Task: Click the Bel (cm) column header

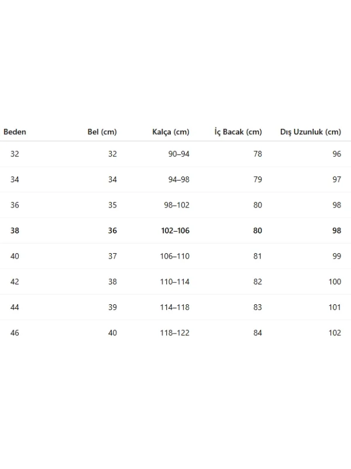Action: (x=102, y=132)
